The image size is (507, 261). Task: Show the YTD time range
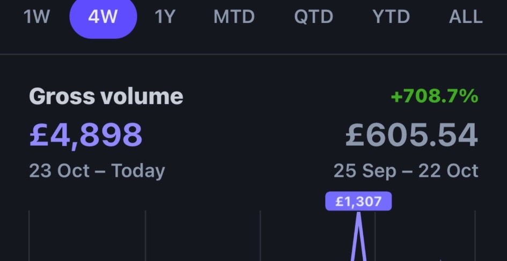tap(391, 17)
